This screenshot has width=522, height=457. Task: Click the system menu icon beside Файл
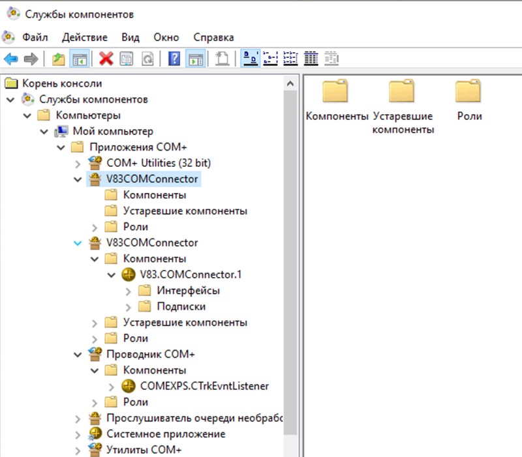pyautogui.click(x=8, y=37)
